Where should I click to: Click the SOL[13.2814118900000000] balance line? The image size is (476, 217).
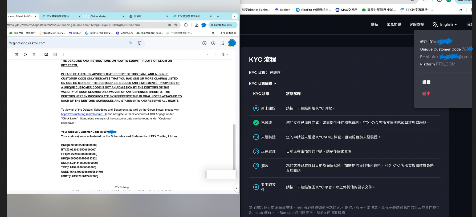79,163
